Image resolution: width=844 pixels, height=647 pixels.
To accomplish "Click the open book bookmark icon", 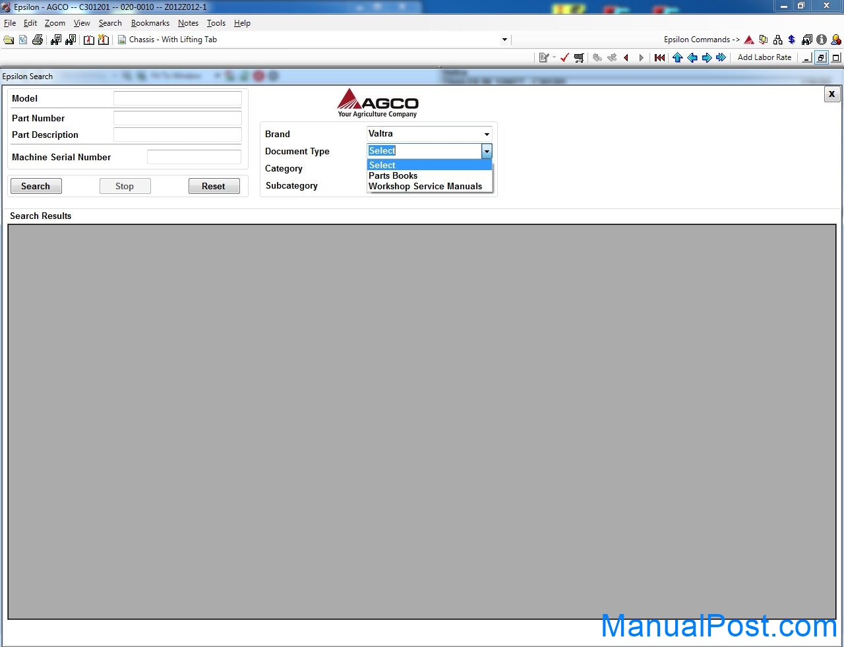I will coord(89,40).
